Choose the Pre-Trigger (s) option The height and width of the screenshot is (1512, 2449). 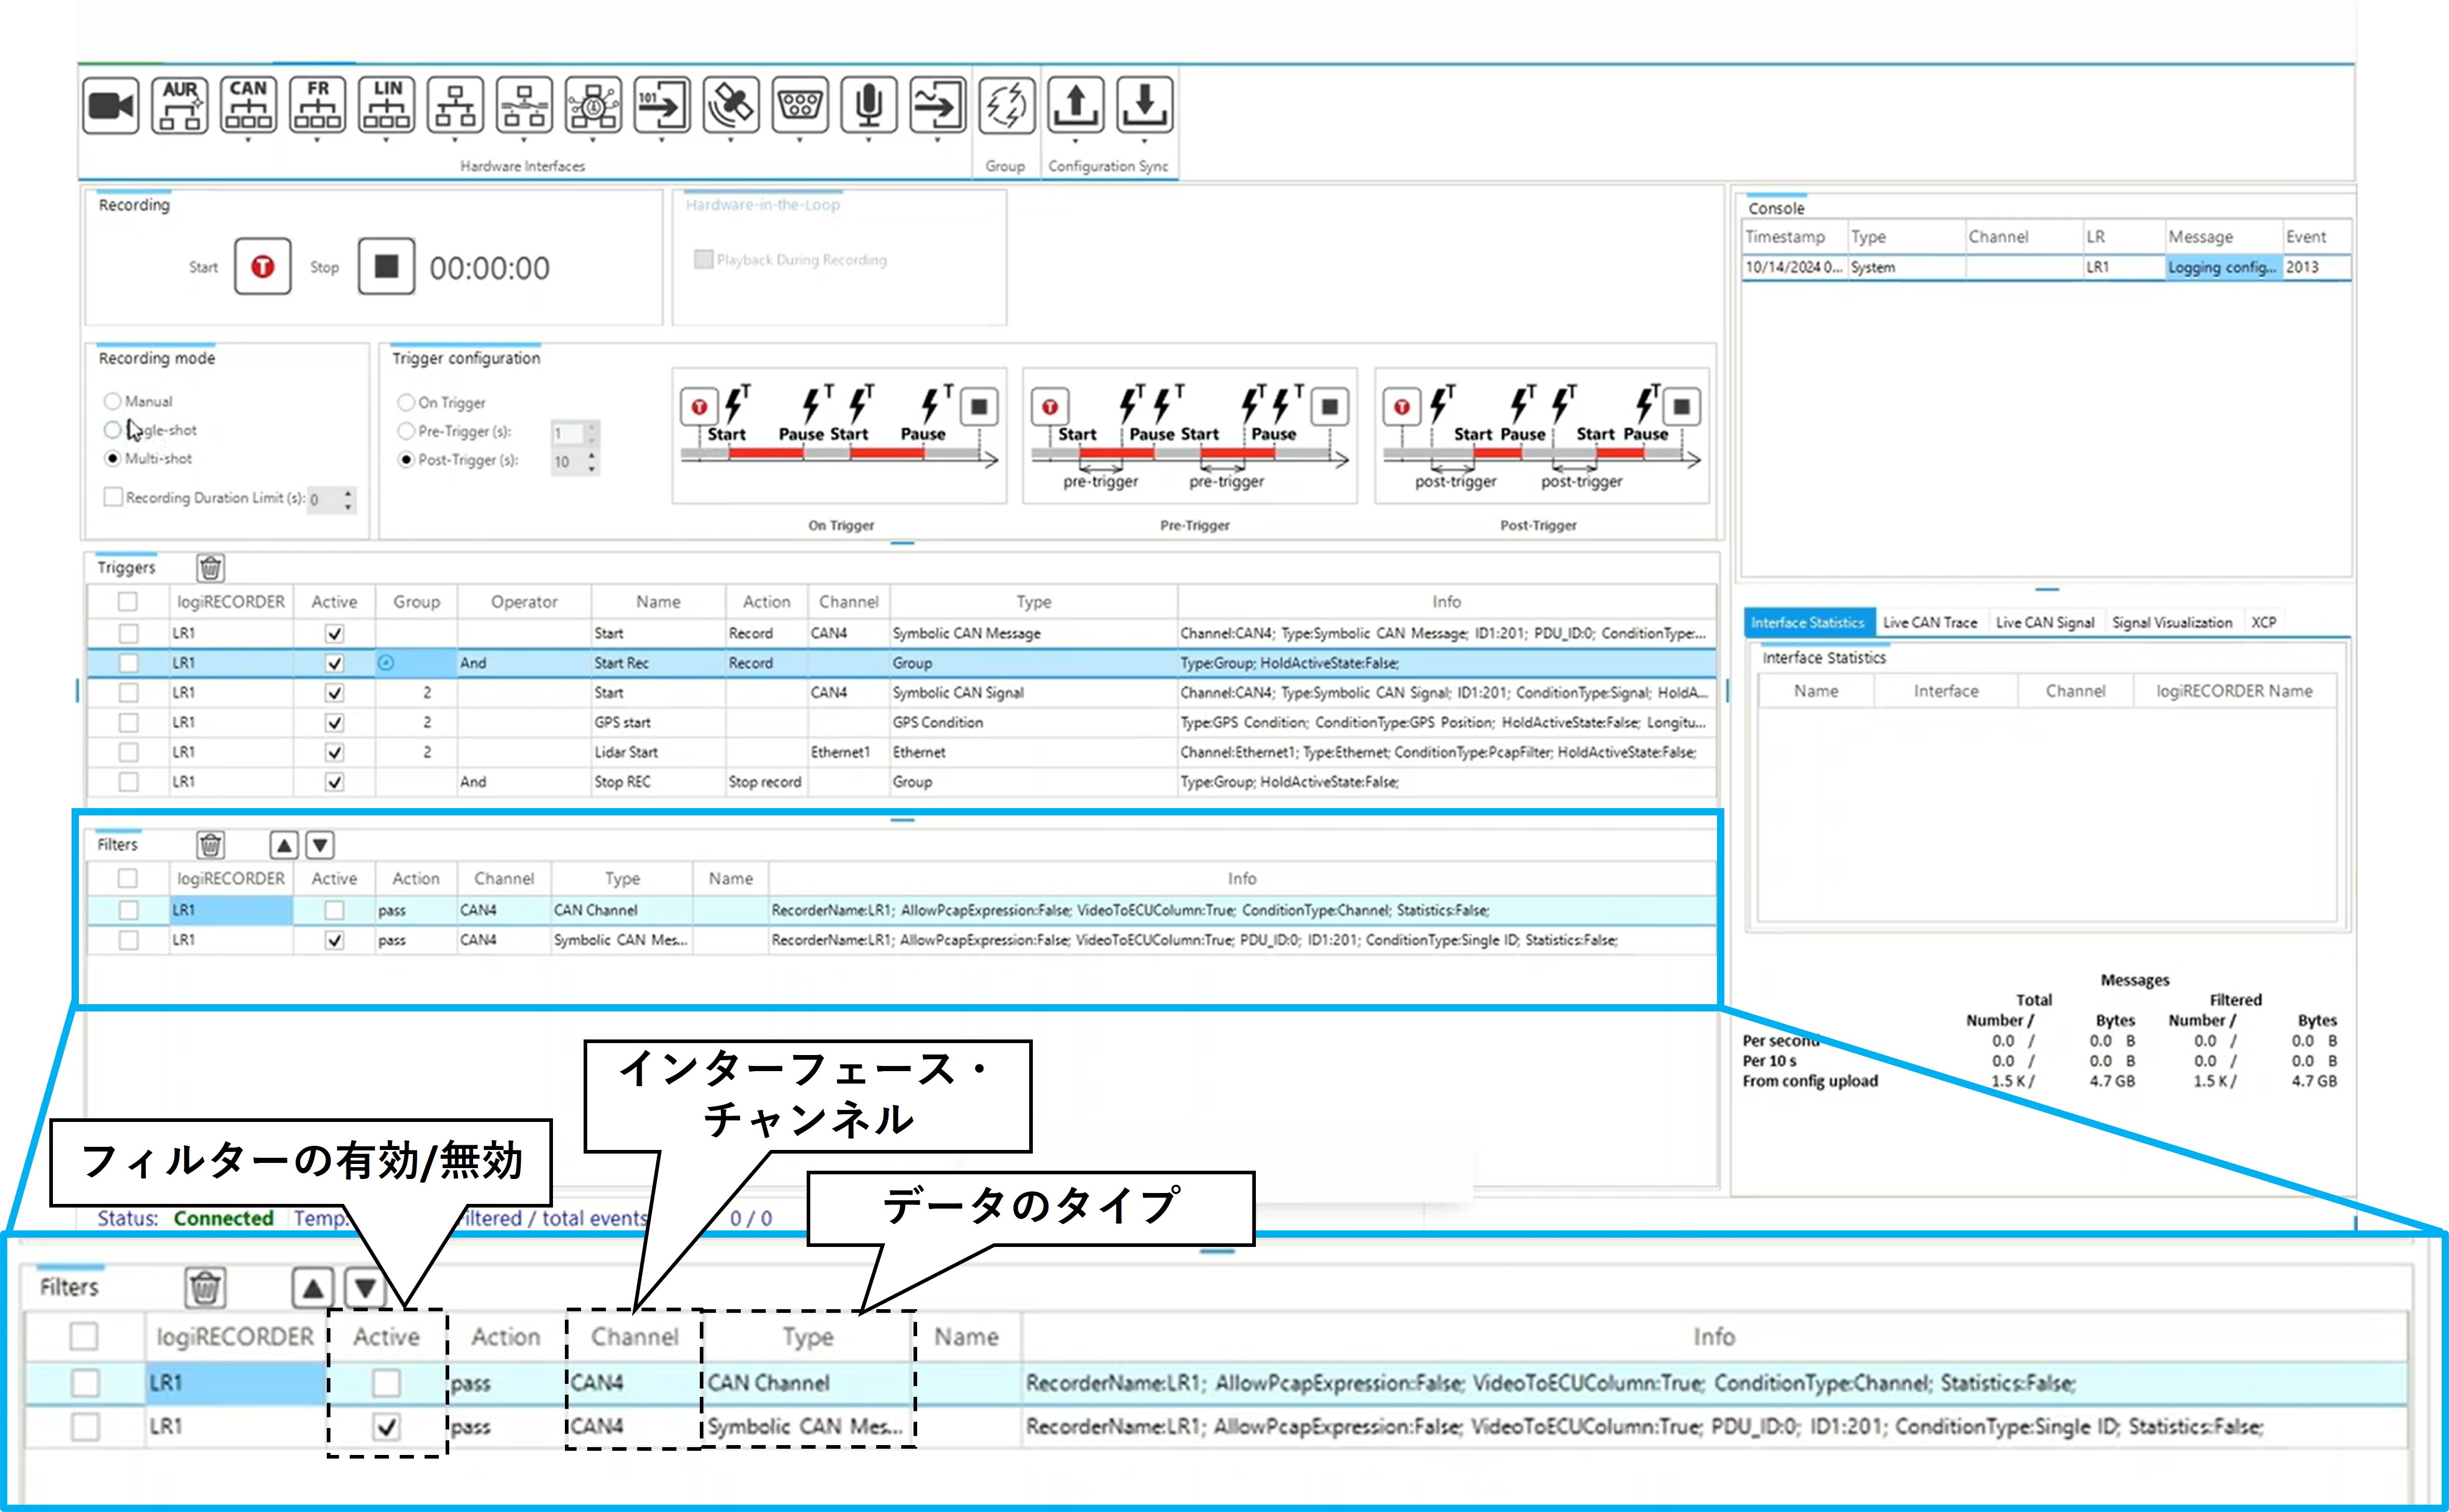(406, 431)
